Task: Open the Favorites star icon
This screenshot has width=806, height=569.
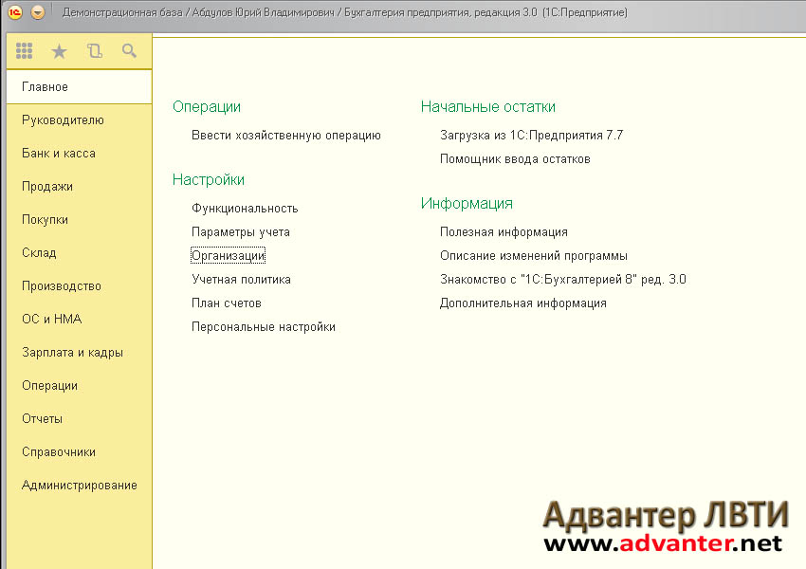Action: pyautogui.click(x=59, y=51)
